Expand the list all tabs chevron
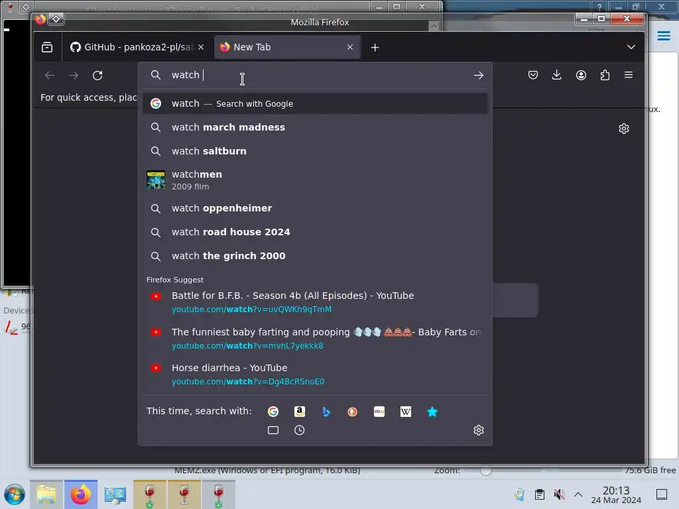Image resolution: width=679 pixels, height=509 pixels. [x=631, y=47]
